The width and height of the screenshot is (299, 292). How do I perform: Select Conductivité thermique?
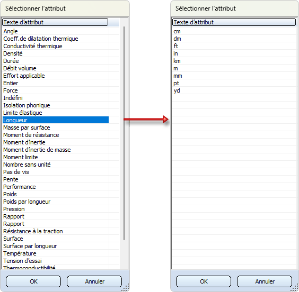(56, 46)
